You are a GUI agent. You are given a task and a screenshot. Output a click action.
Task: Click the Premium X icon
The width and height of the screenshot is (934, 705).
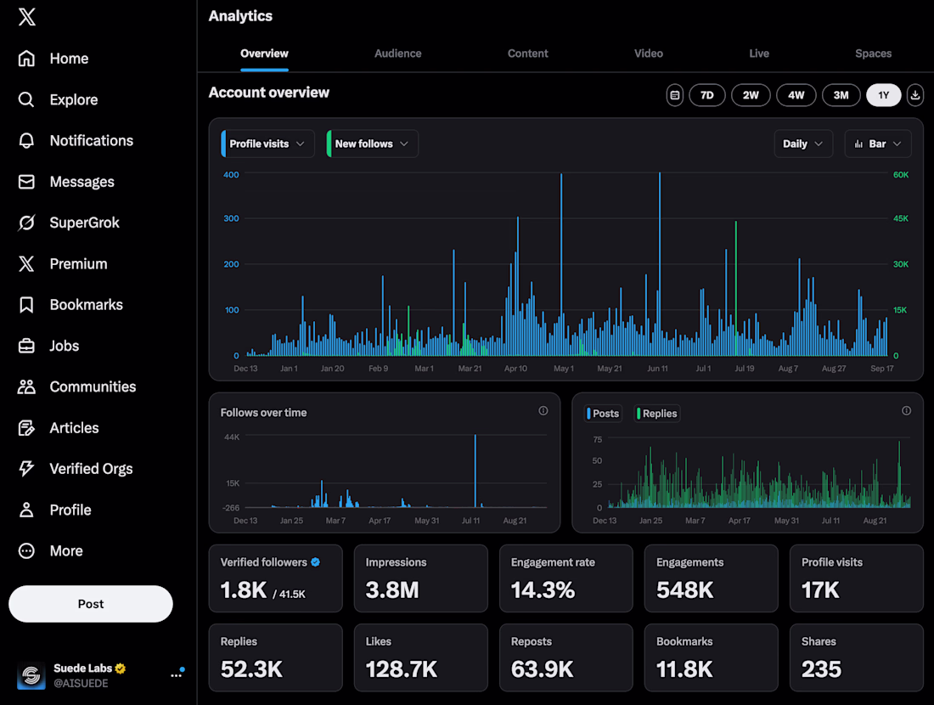[x=26, y=264]
